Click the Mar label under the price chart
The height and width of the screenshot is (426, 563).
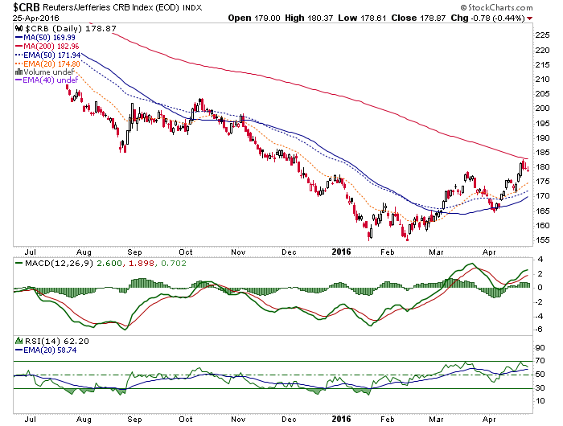point(436,252)
